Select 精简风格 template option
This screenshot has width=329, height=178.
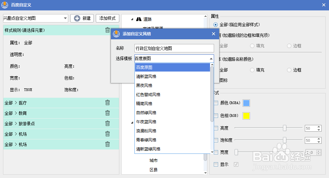(172, 103)
